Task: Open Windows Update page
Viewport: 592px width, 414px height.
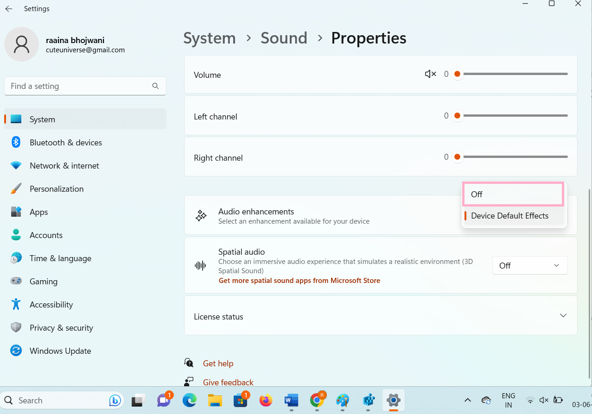Action: 60,351
